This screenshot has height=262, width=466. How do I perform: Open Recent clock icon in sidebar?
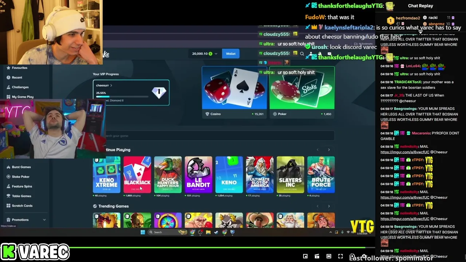tap(8, 78)
